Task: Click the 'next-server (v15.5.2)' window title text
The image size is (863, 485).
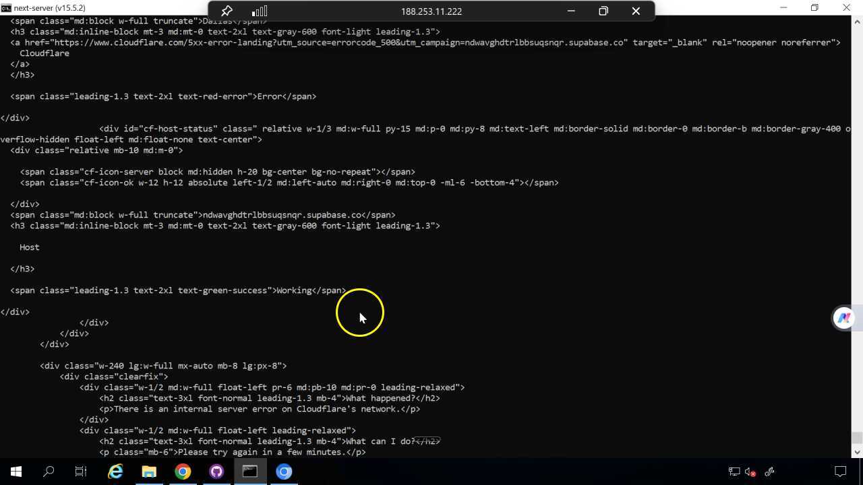Action: click(x=50, y=8)
